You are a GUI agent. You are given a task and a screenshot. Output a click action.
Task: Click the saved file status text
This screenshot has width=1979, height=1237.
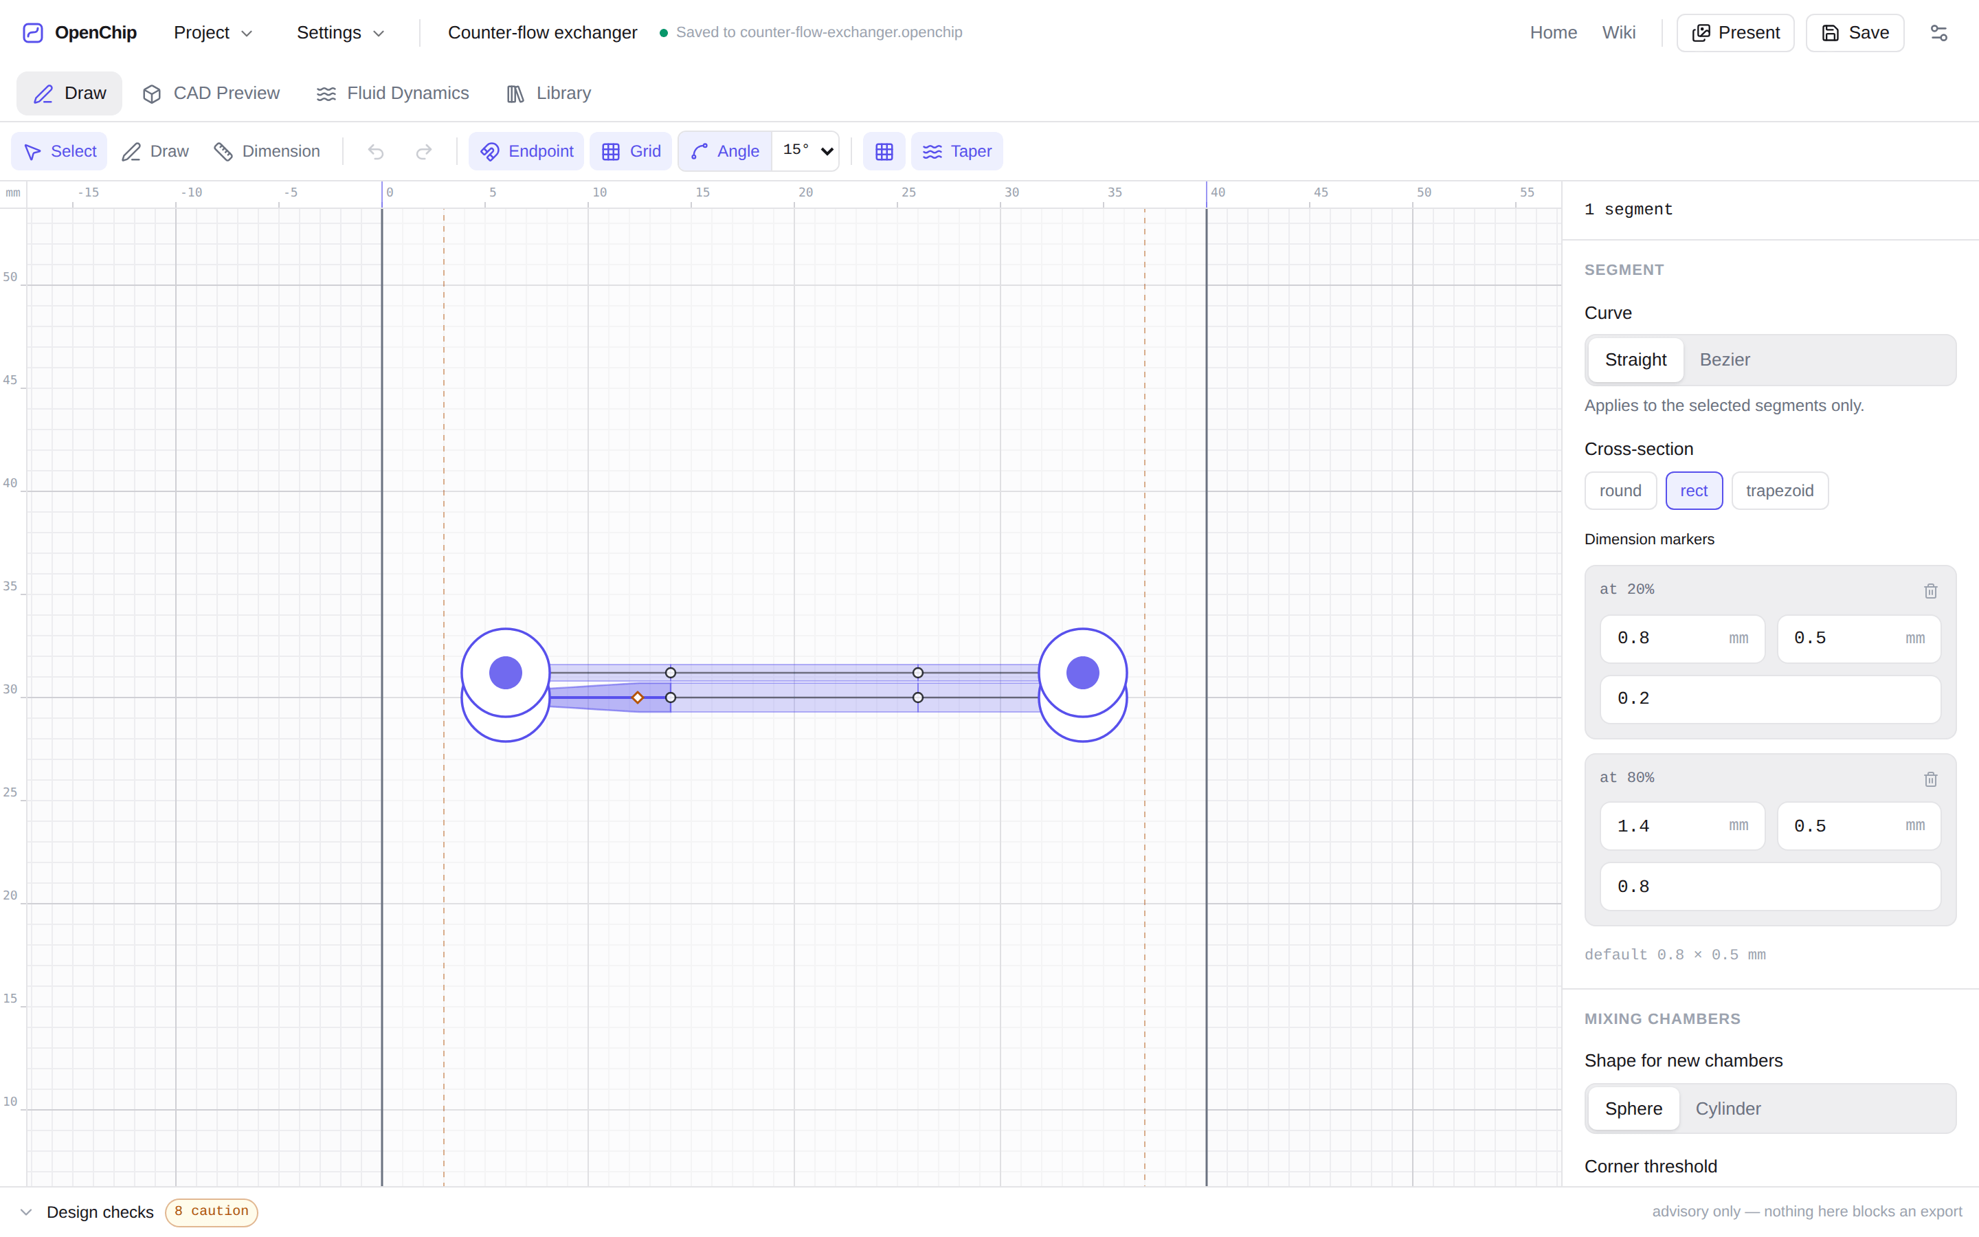(x=818, y=33)
